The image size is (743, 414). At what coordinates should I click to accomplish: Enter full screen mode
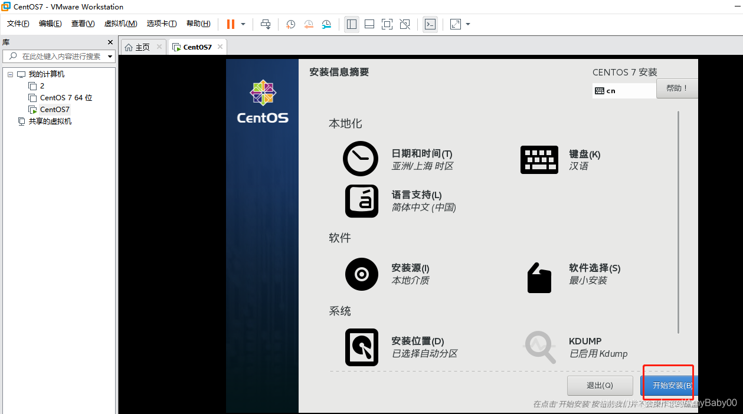pos(387,24)
